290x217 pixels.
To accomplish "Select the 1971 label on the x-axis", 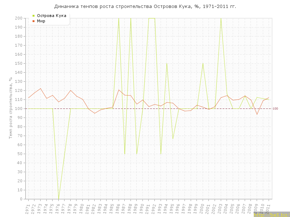I will (x=28, y=208).
